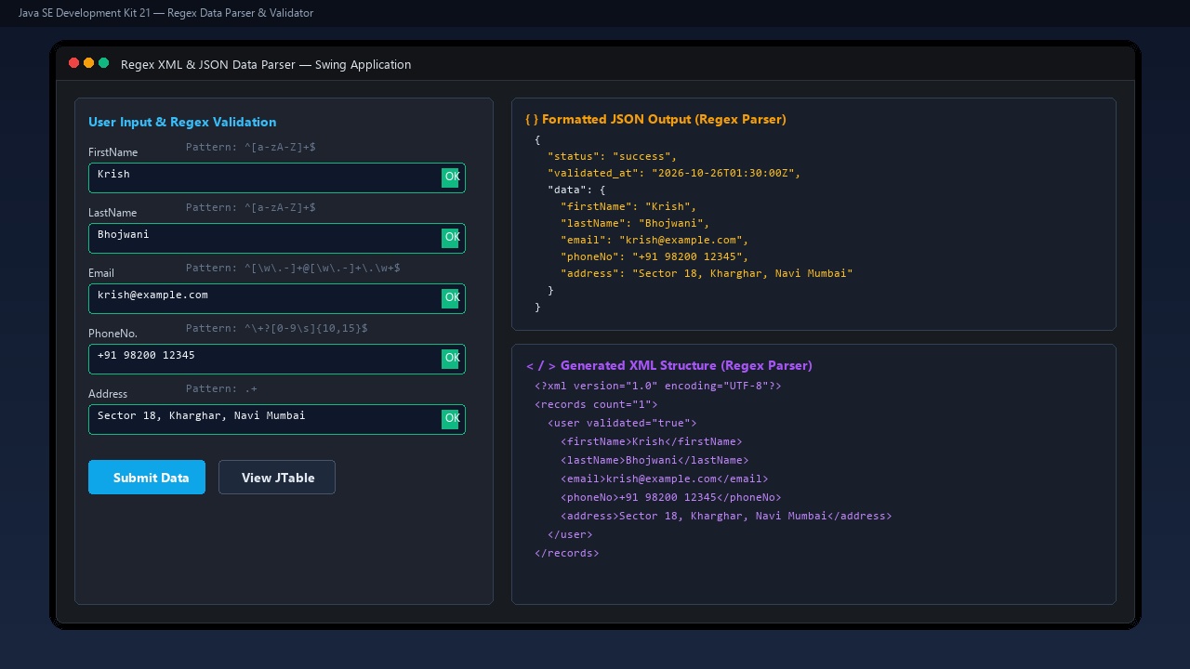Click the yellow window minimize dot
This screenshot has height=669, width=1190.
point(89,63)
